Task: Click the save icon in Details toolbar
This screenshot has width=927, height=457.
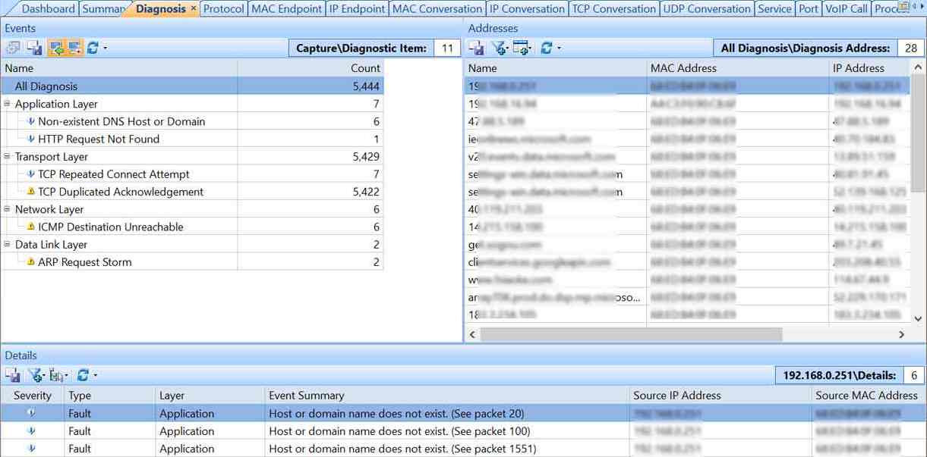Action: click(13, 375)
